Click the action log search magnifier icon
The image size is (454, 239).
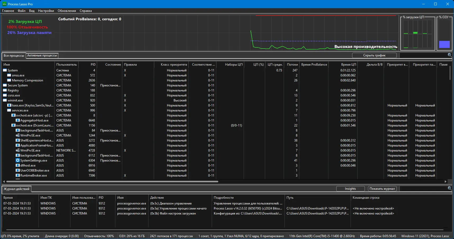coord(450,188)
